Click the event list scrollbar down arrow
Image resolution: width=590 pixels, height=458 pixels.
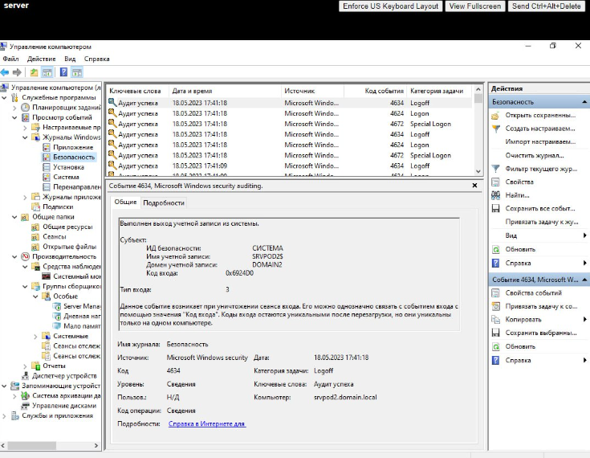(478, 171)
